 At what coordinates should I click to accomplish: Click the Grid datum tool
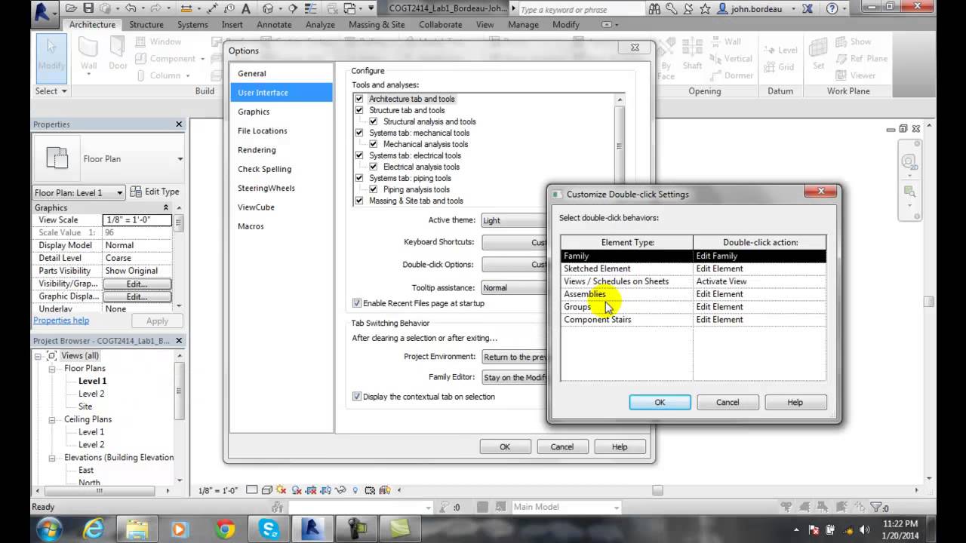(779, 66)
